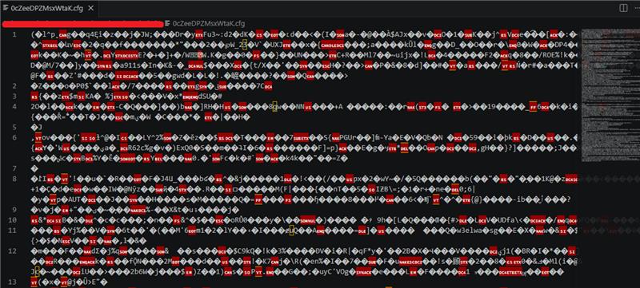Screen dimensions: 640x288
Task: Click gutter line number 2
Action: tap(14, 86)
